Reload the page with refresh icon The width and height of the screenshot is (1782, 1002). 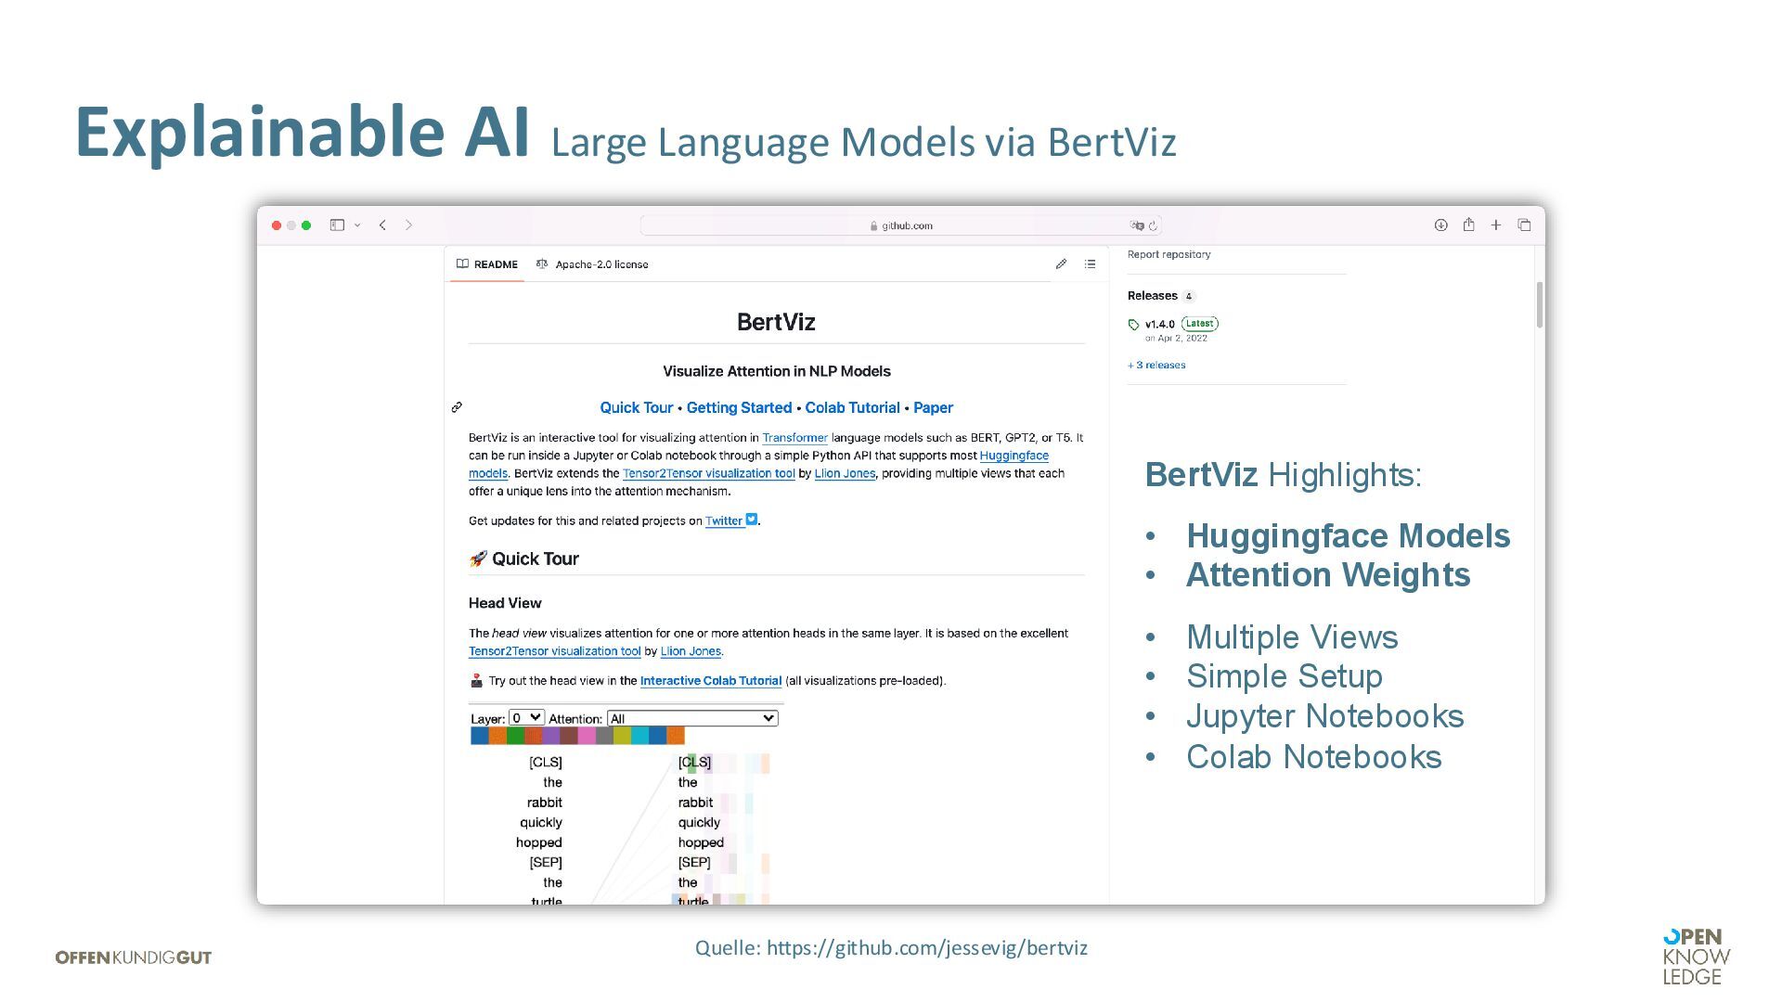pos(1154,226)
